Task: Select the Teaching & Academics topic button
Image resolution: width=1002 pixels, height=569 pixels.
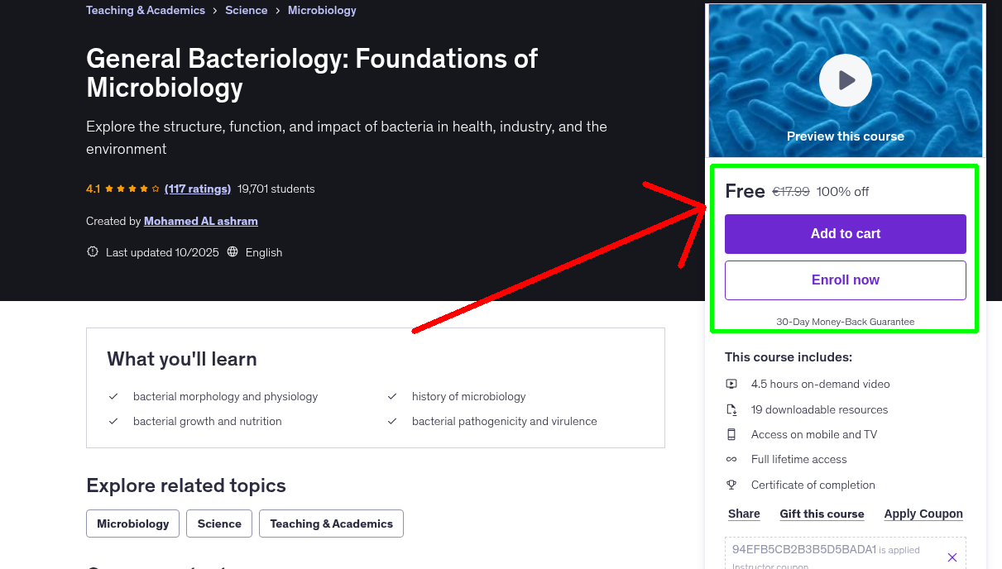Action: tap(331, 524)
